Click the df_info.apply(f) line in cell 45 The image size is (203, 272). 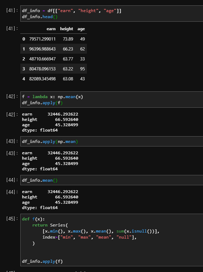pos(42,261)
